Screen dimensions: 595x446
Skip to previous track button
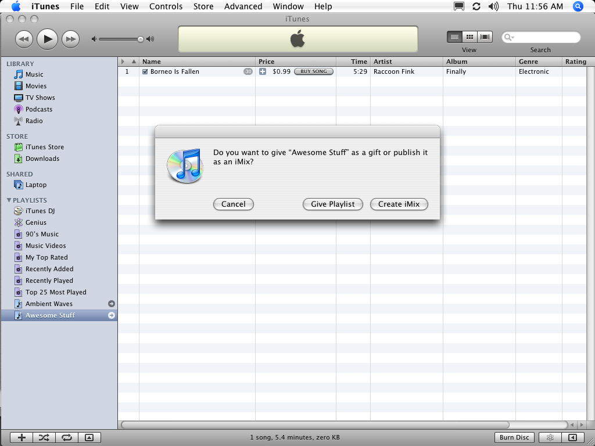click(24, 39)
